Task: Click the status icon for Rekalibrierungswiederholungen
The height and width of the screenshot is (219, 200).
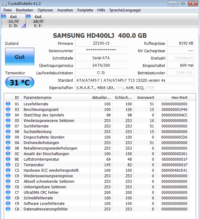Action: pos(8,148)
